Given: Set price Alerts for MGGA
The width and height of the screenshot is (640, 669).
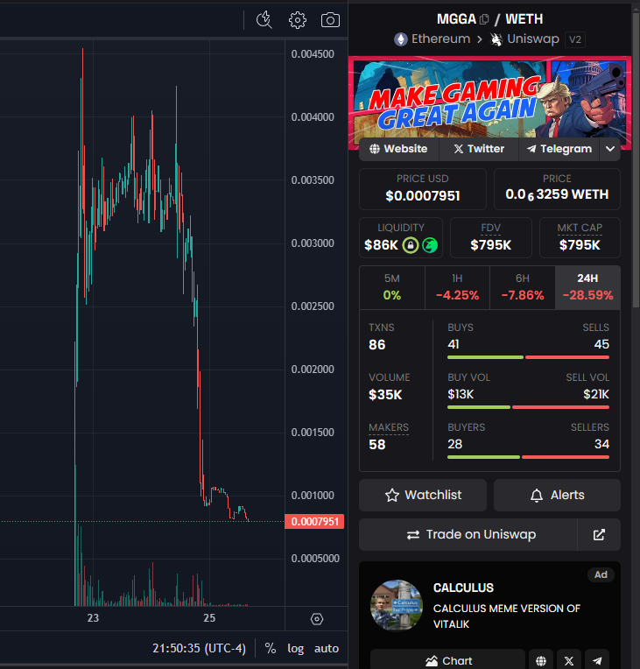Looking at the screenshot, I should (557, 495).
